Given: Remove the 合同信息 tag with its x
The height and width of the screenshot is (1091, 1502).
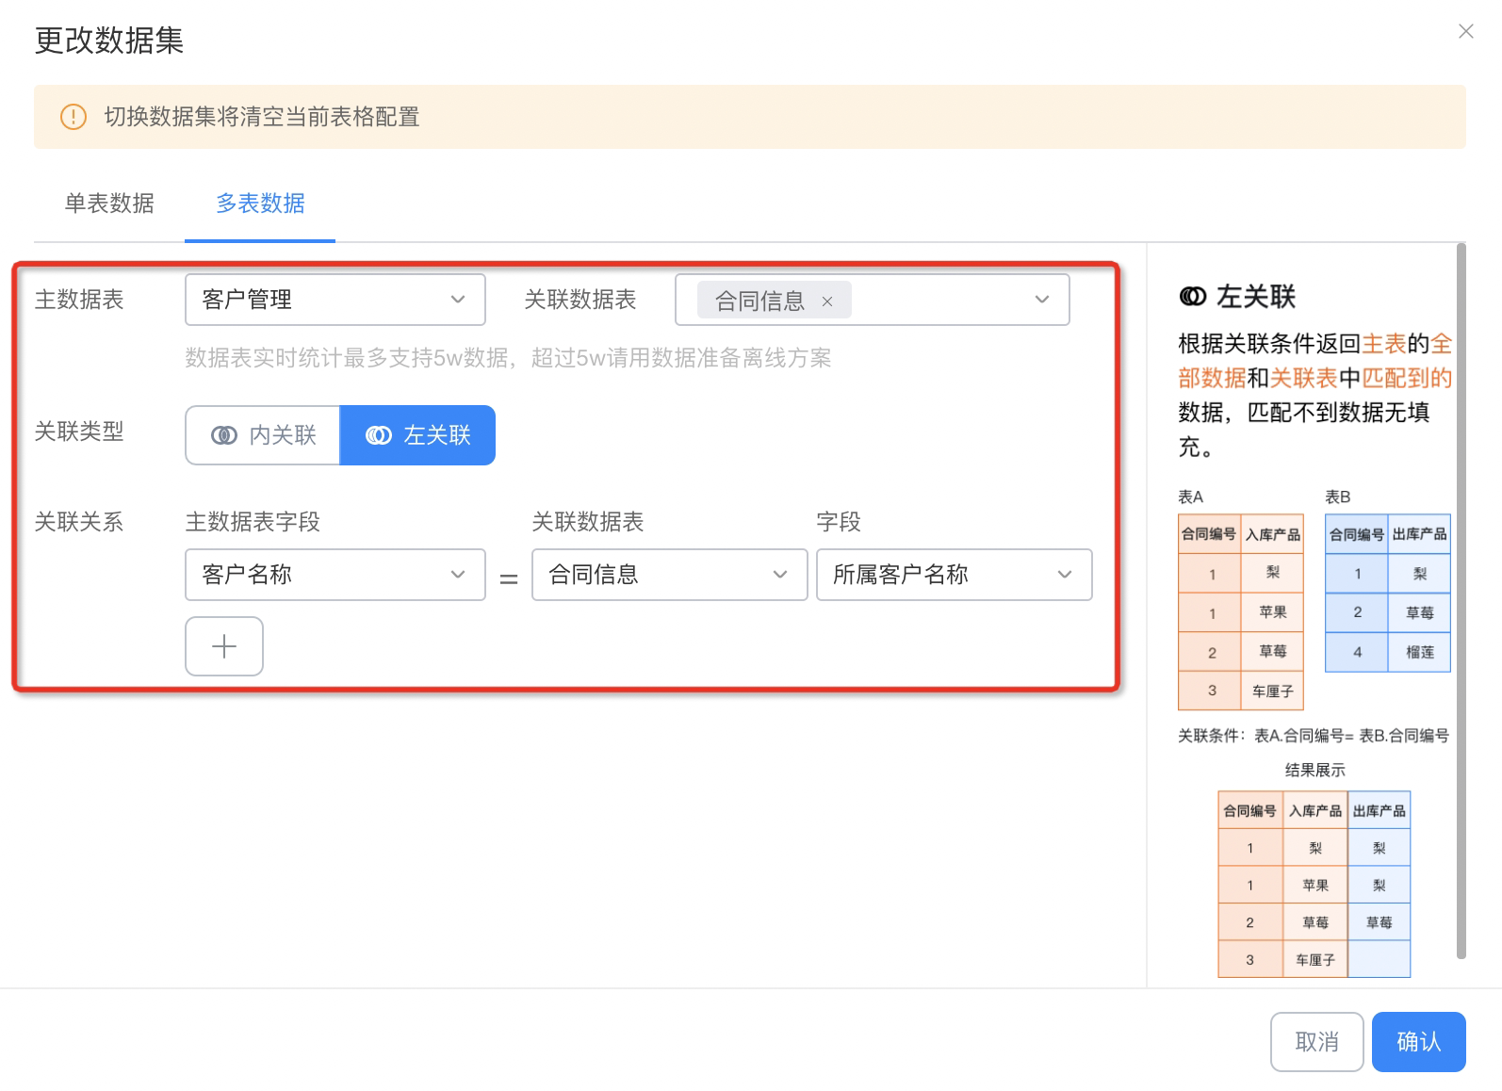Looking at the screenshot, I should pos(827,301).
